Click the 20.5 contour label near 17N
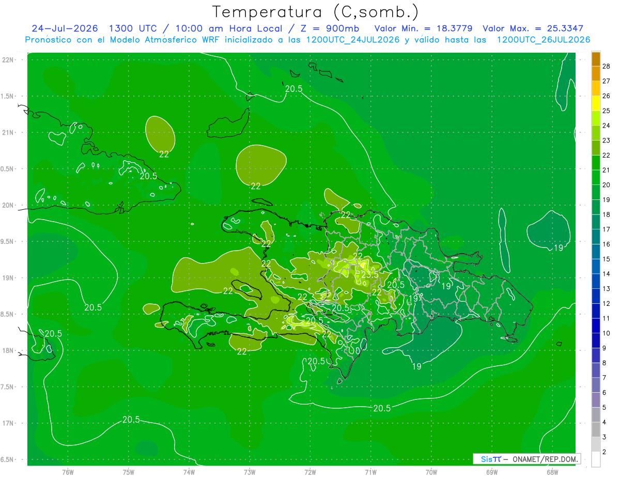 click(131, 420)
